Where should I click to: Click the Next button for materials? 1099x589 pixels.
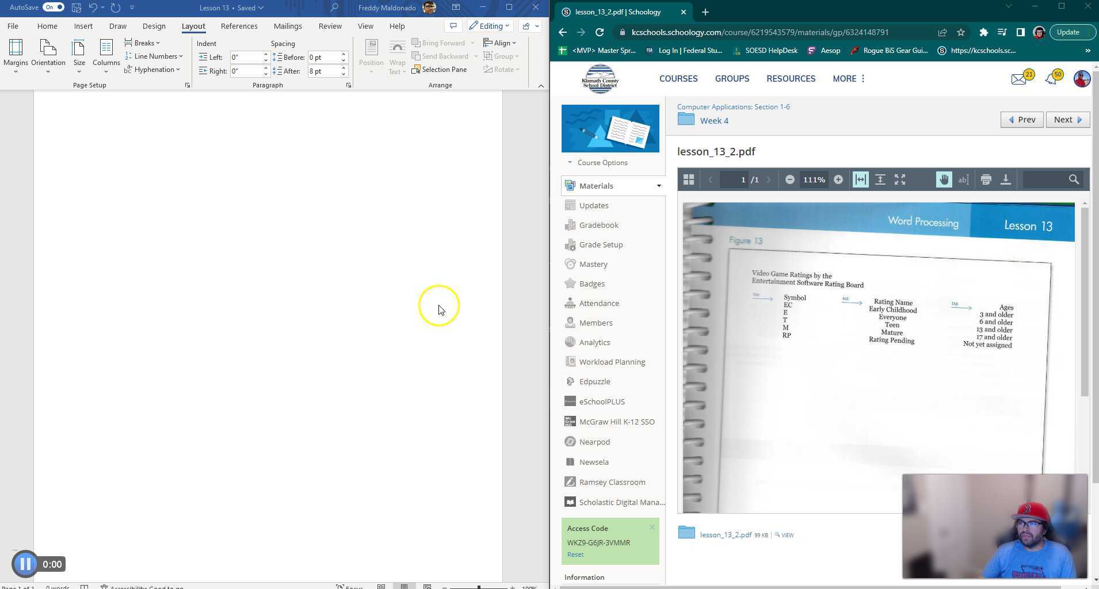(1067, 120)
